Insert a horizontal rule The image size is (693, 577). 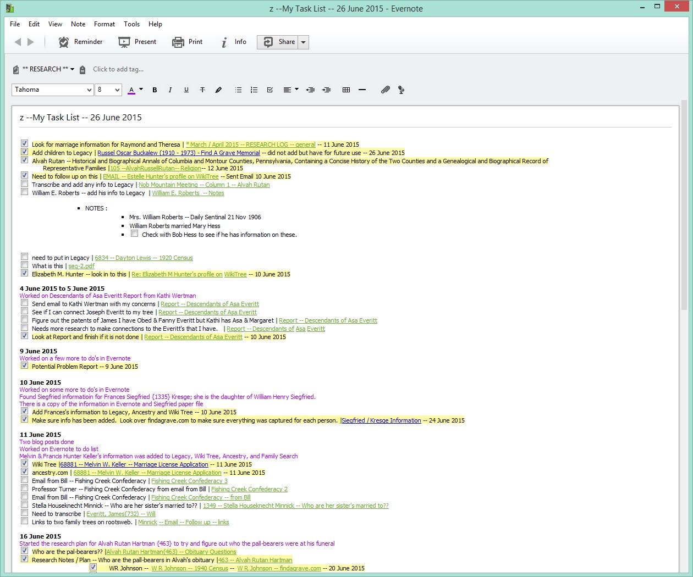[362, 90]
